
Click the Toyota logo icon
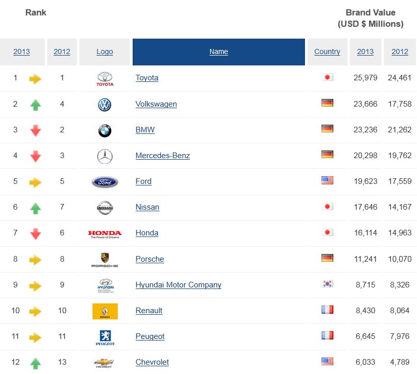104,78
